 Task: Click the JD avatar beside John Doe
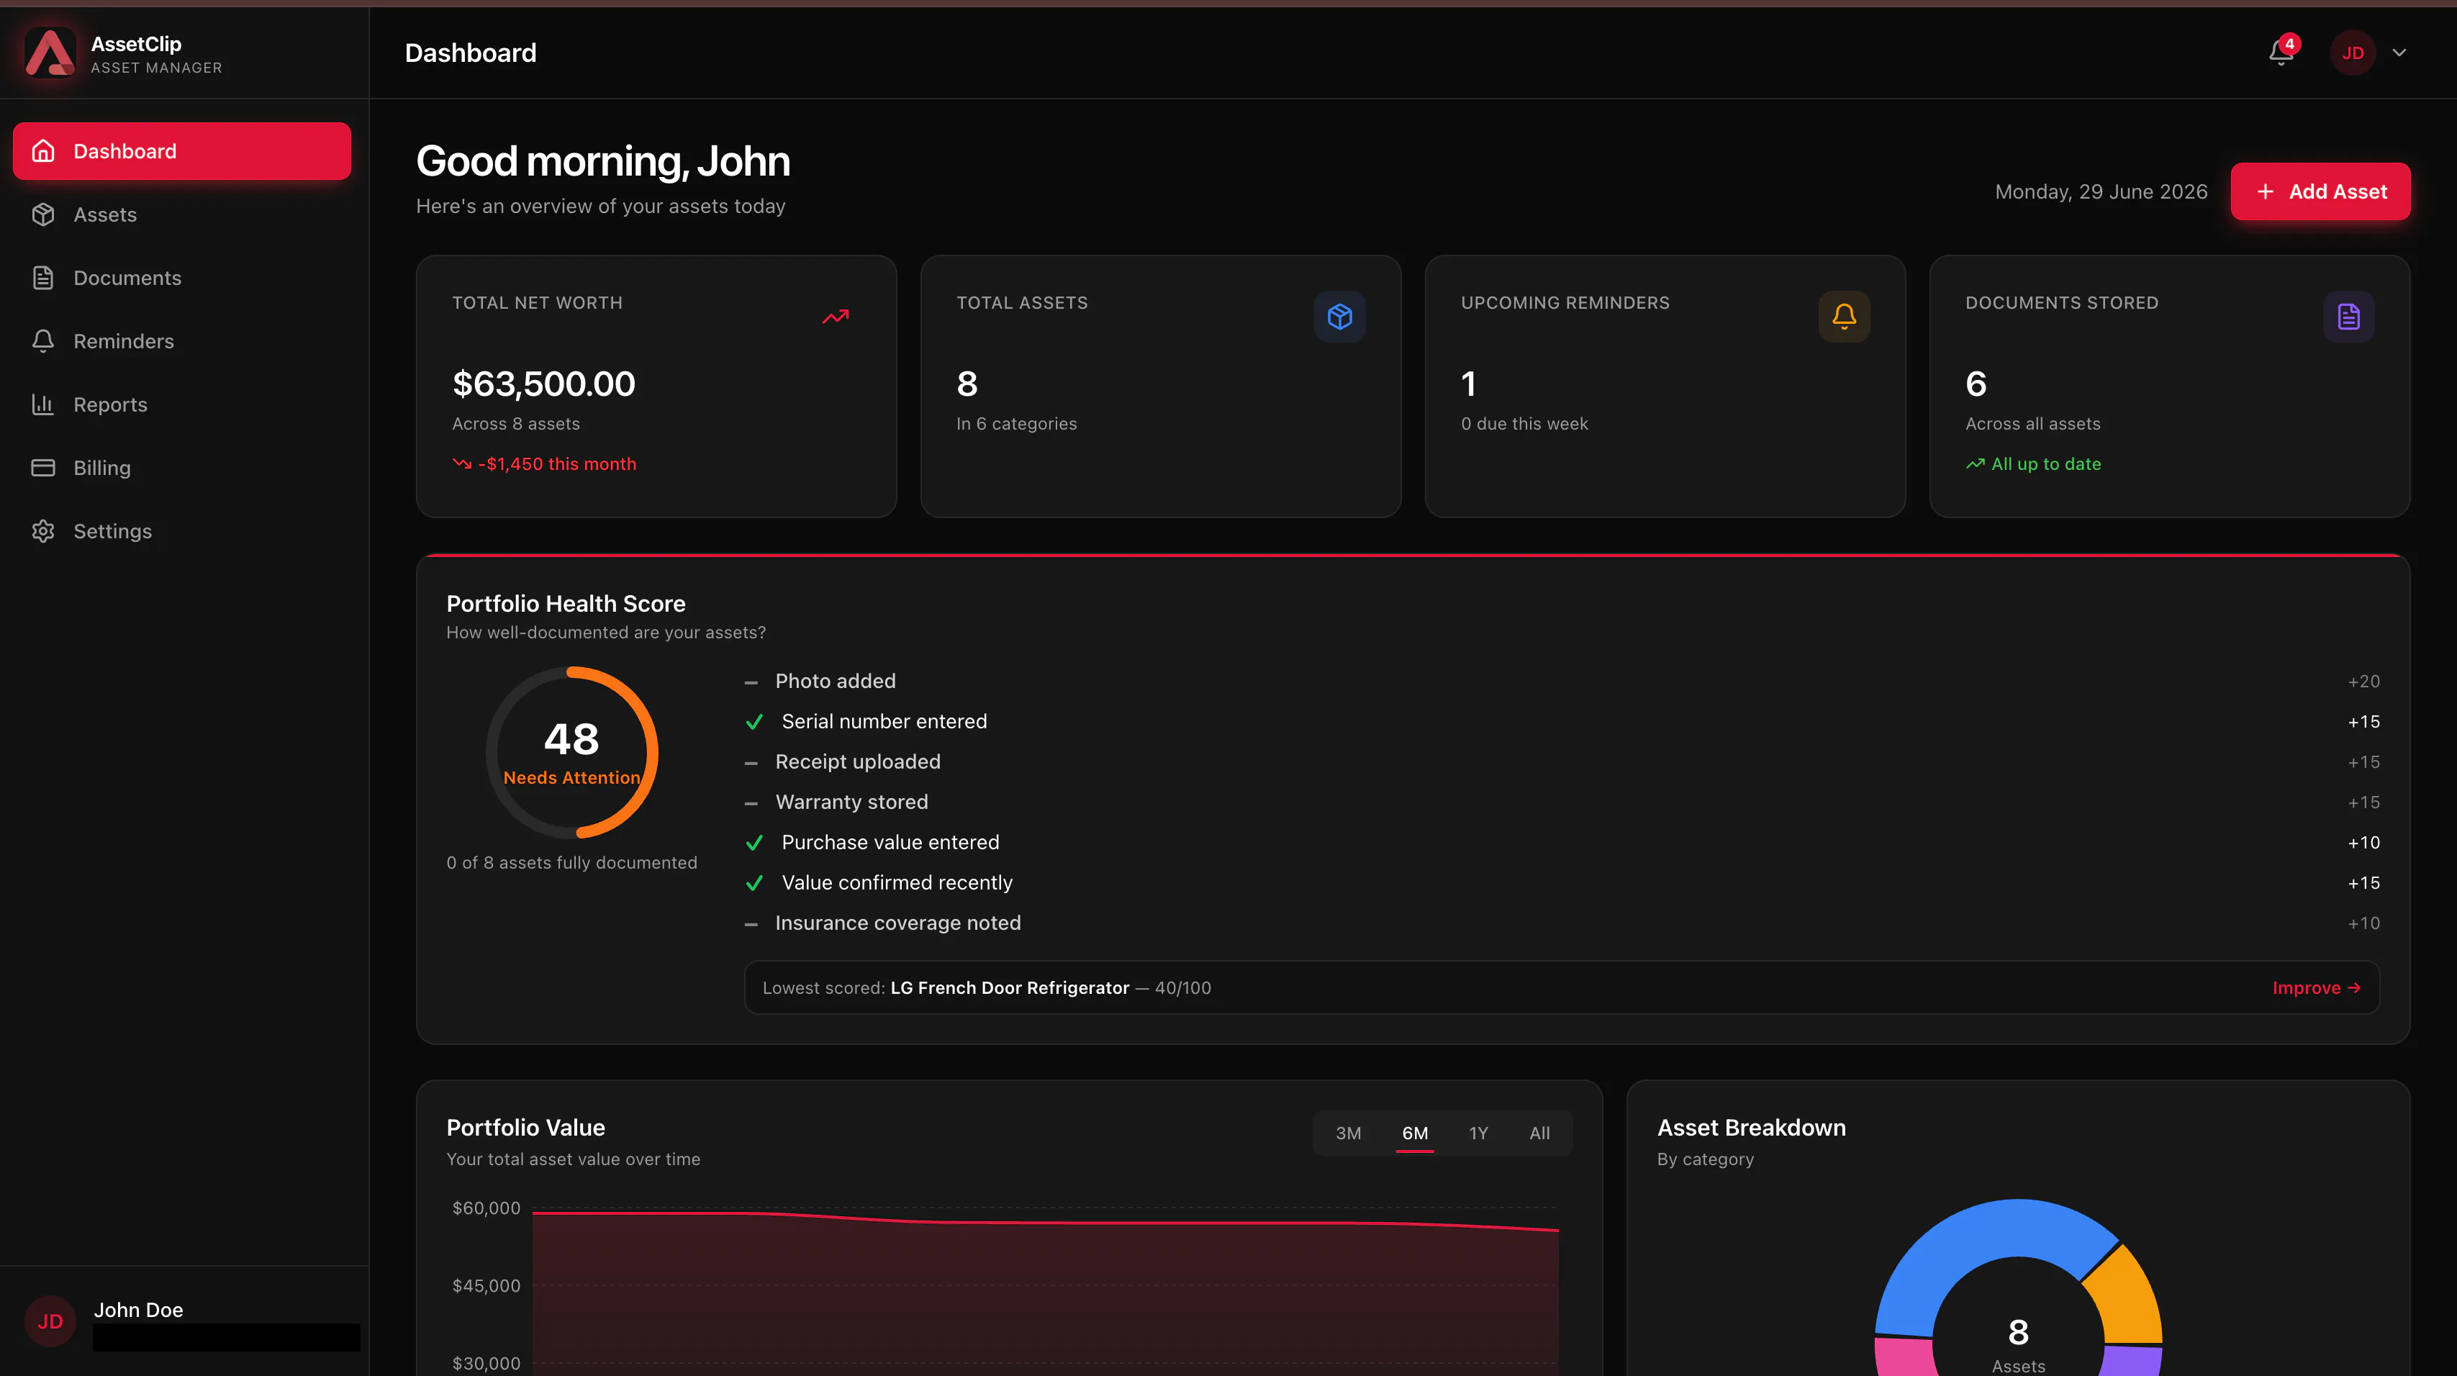(x=50, y=1321)
